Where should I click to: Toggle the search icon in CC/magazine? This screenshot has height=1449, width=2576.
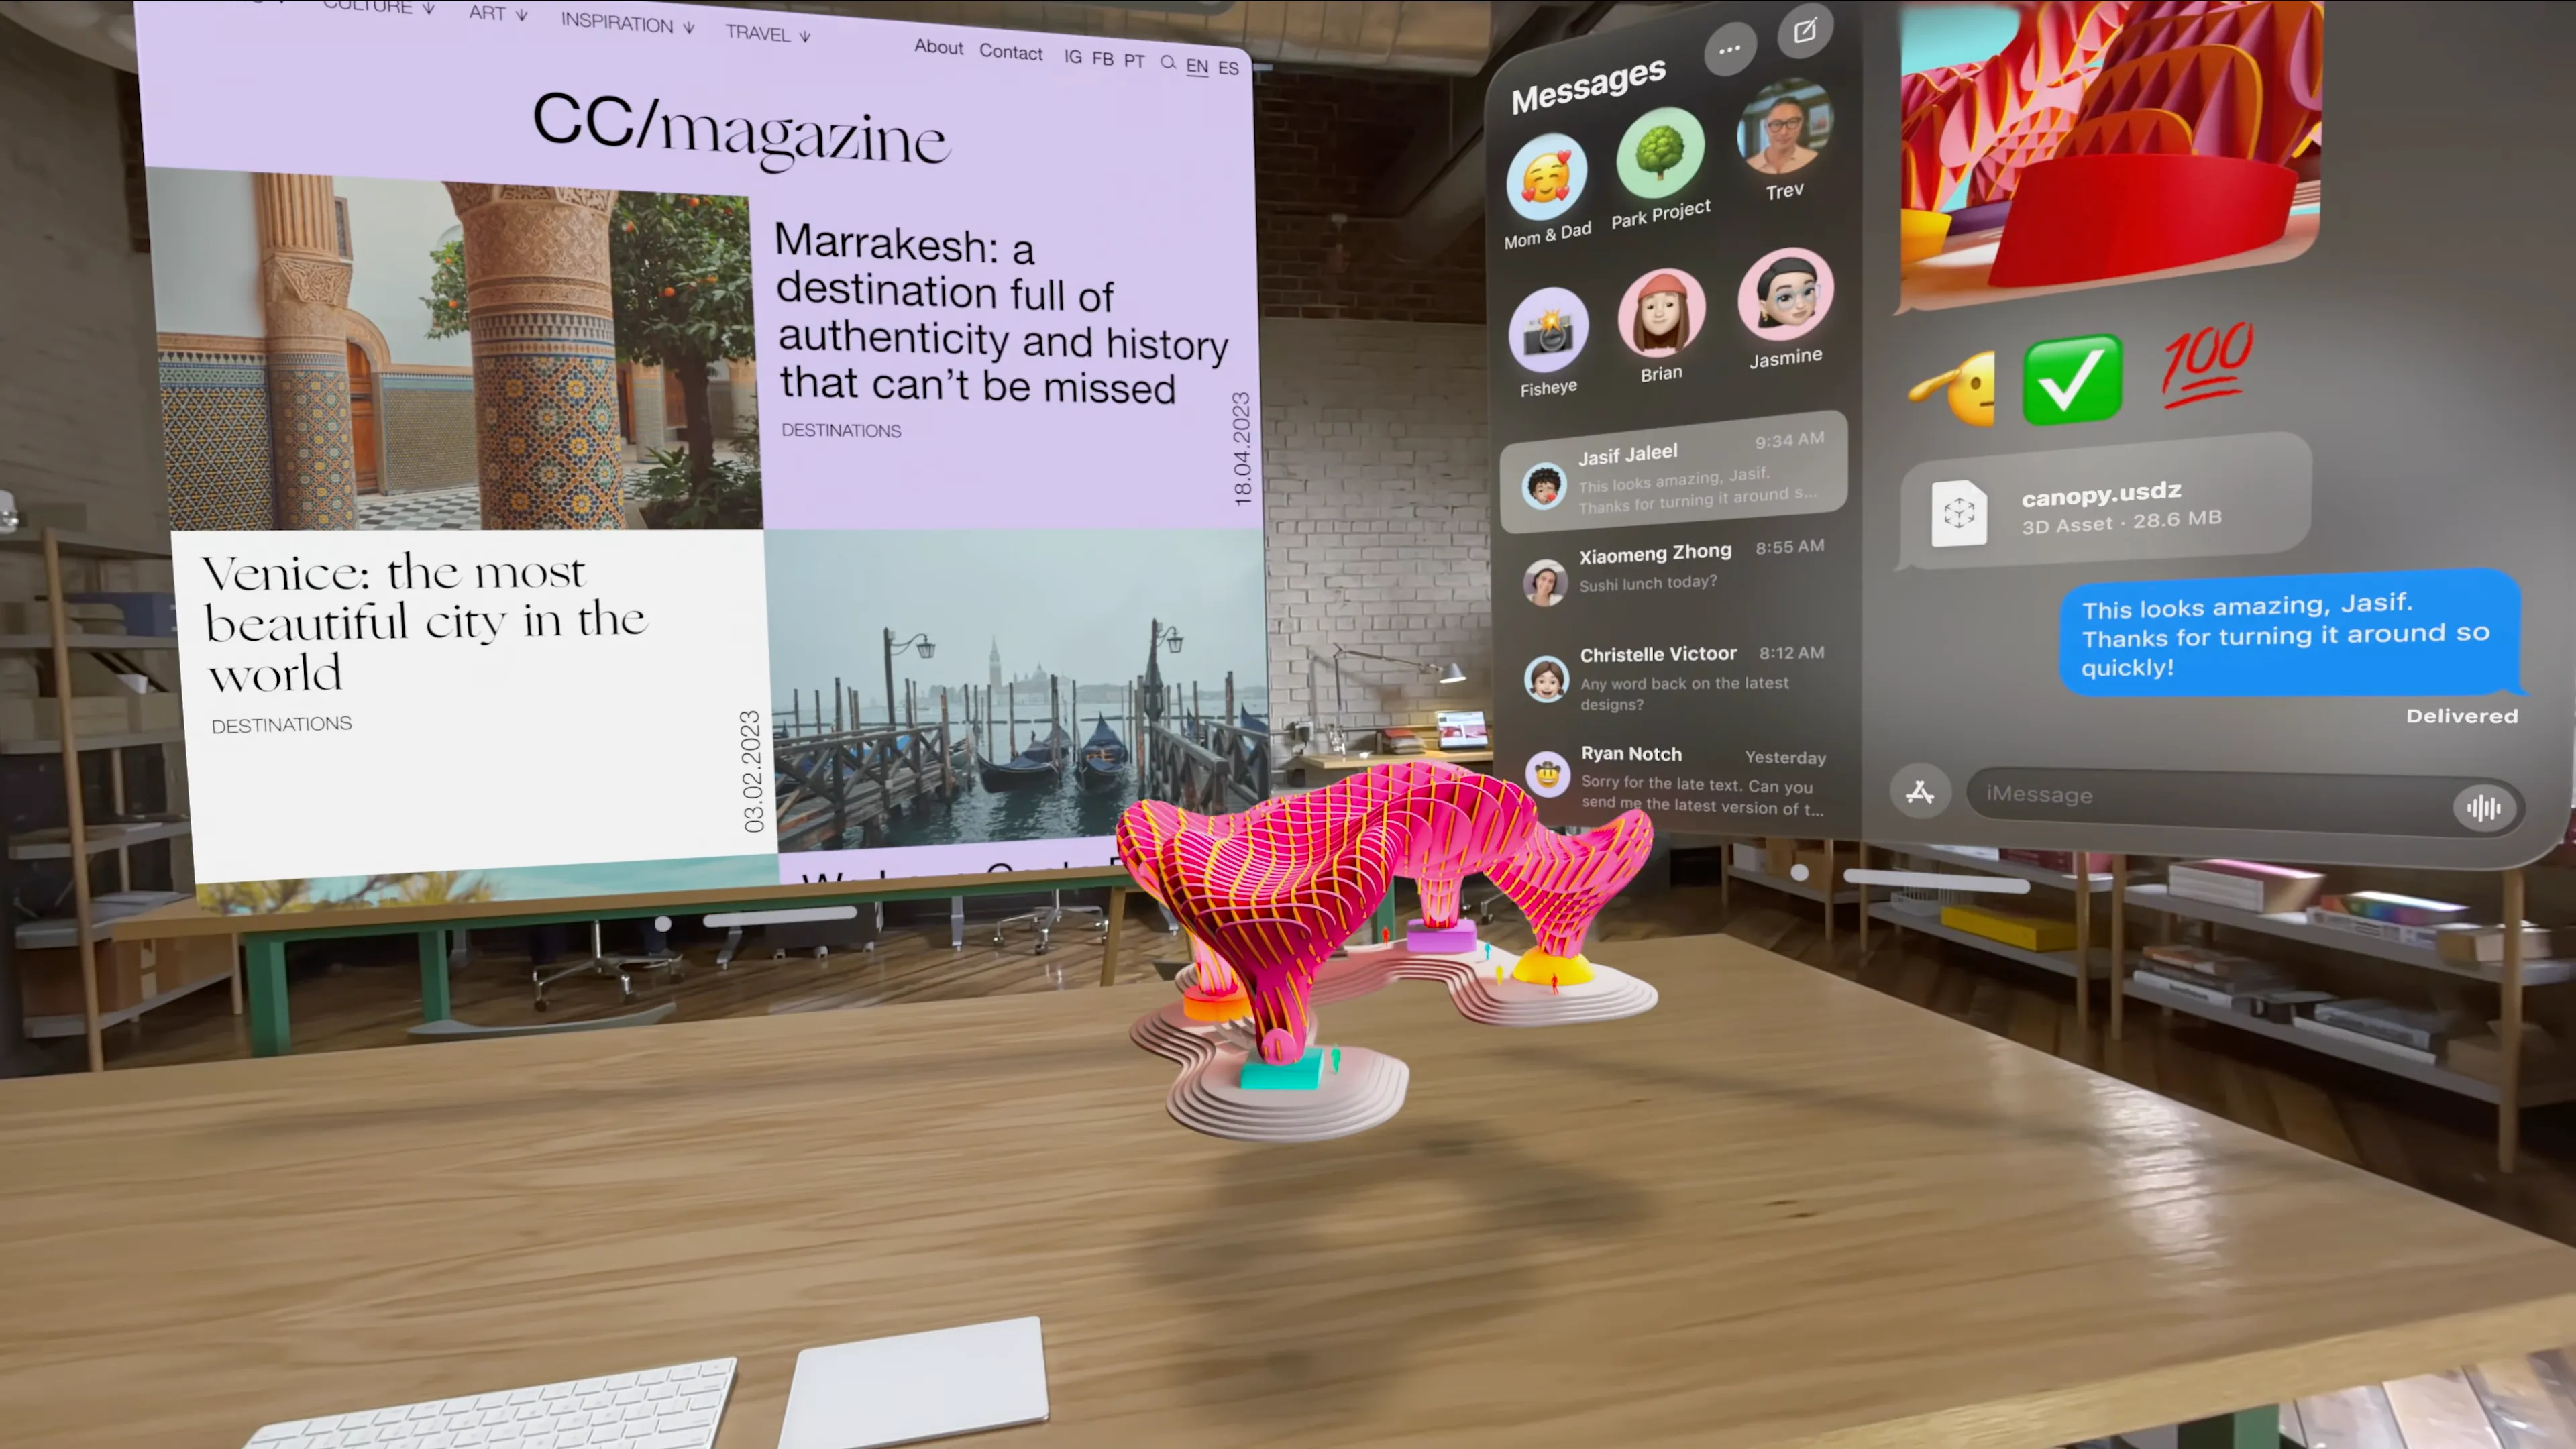tap(1168, 60)
